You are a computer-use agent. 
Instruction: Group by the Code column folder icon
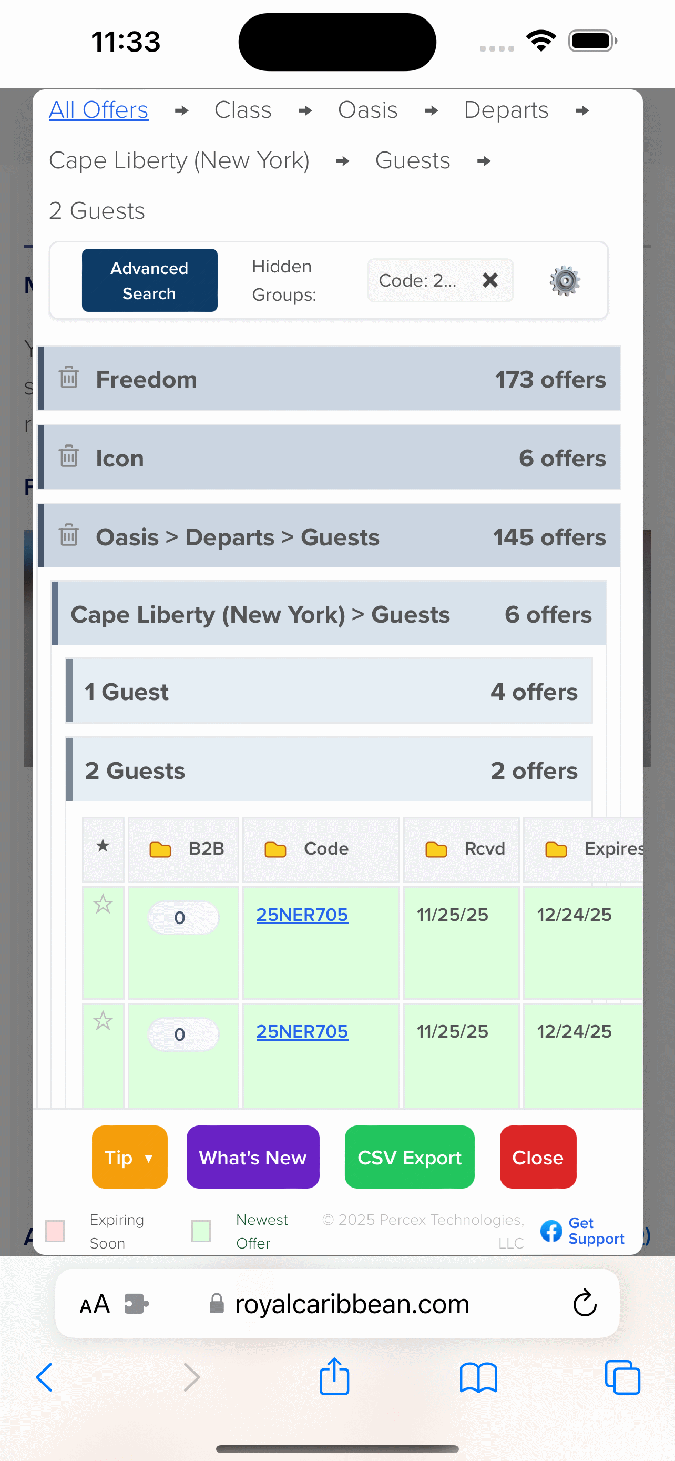click(x=275, y=849)
